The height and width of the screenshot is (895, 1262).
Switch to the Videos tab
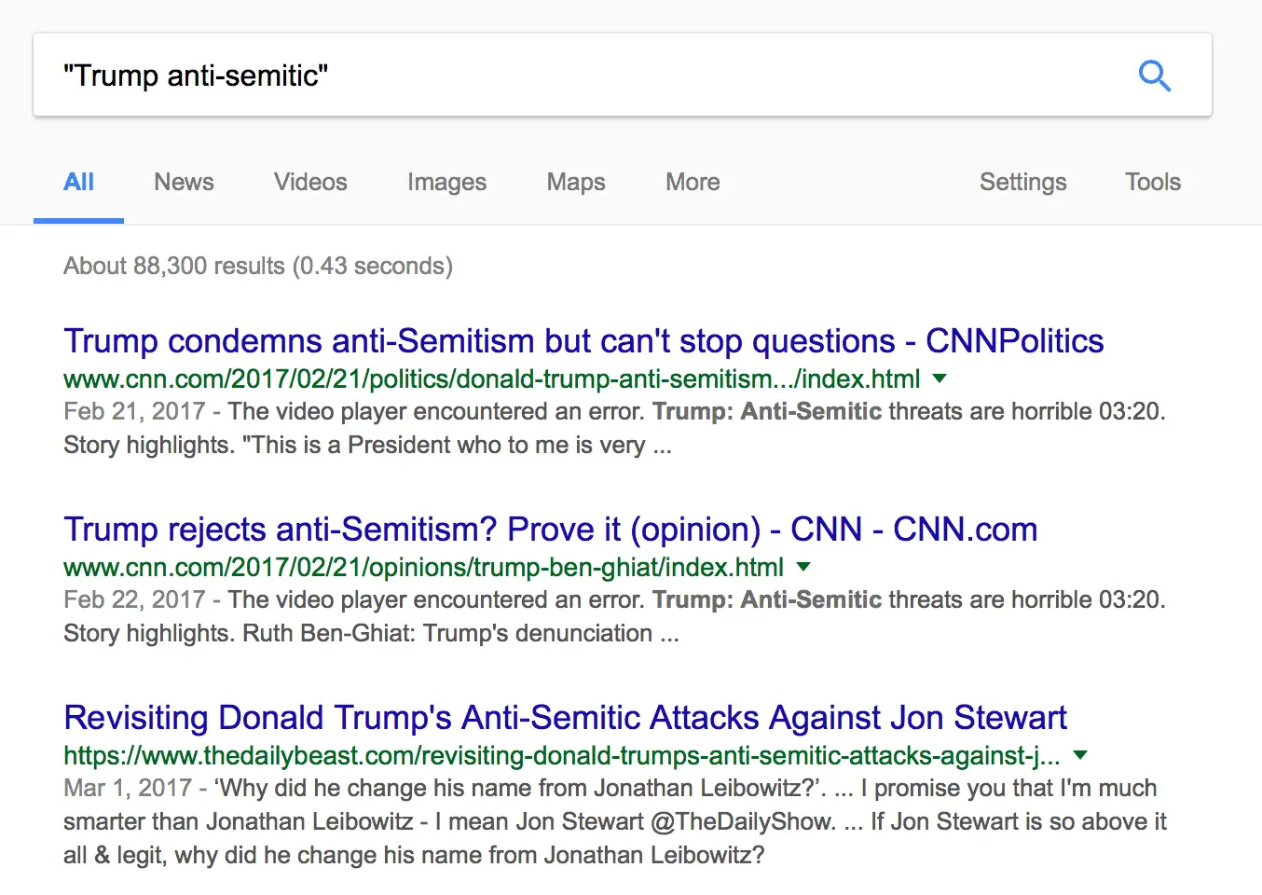tap(310, 182)
